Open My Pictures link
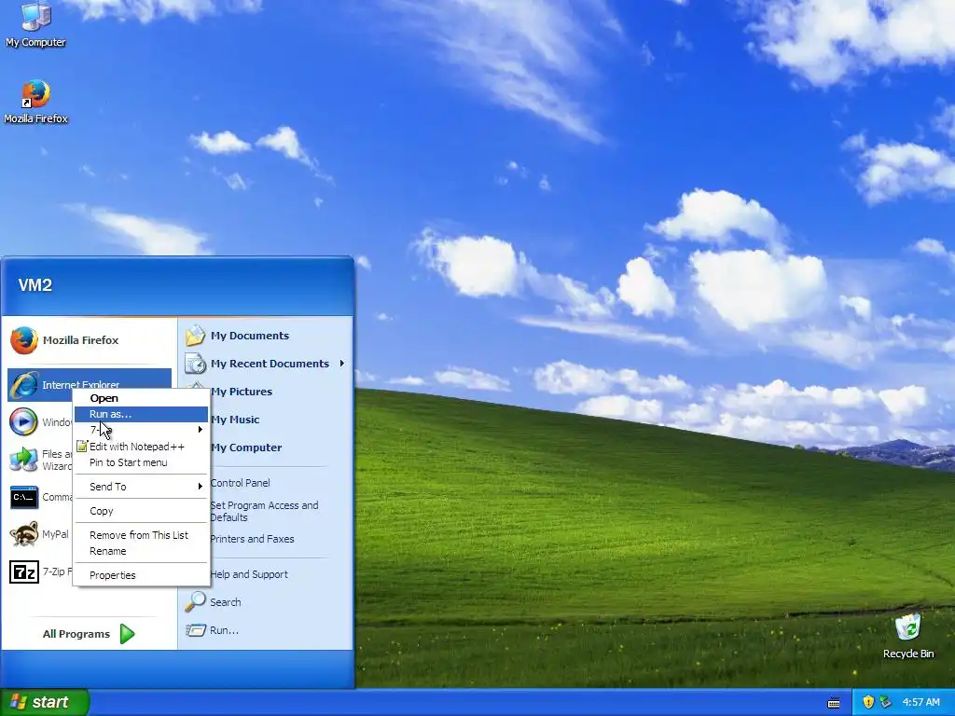Screen dimensions: 955x716 242,392
